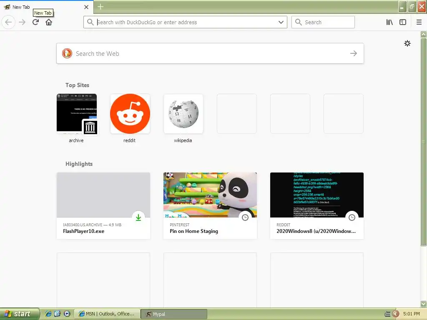Minimize the browser window
Image resolution: width=427 pixels, height=320 pixels.
[402, 7]
